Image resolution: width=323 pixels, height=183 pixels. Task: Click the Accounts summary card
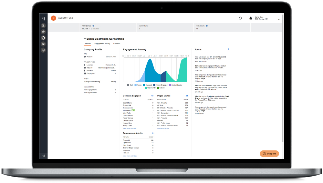pyautogui.click(x=165, y=27)
